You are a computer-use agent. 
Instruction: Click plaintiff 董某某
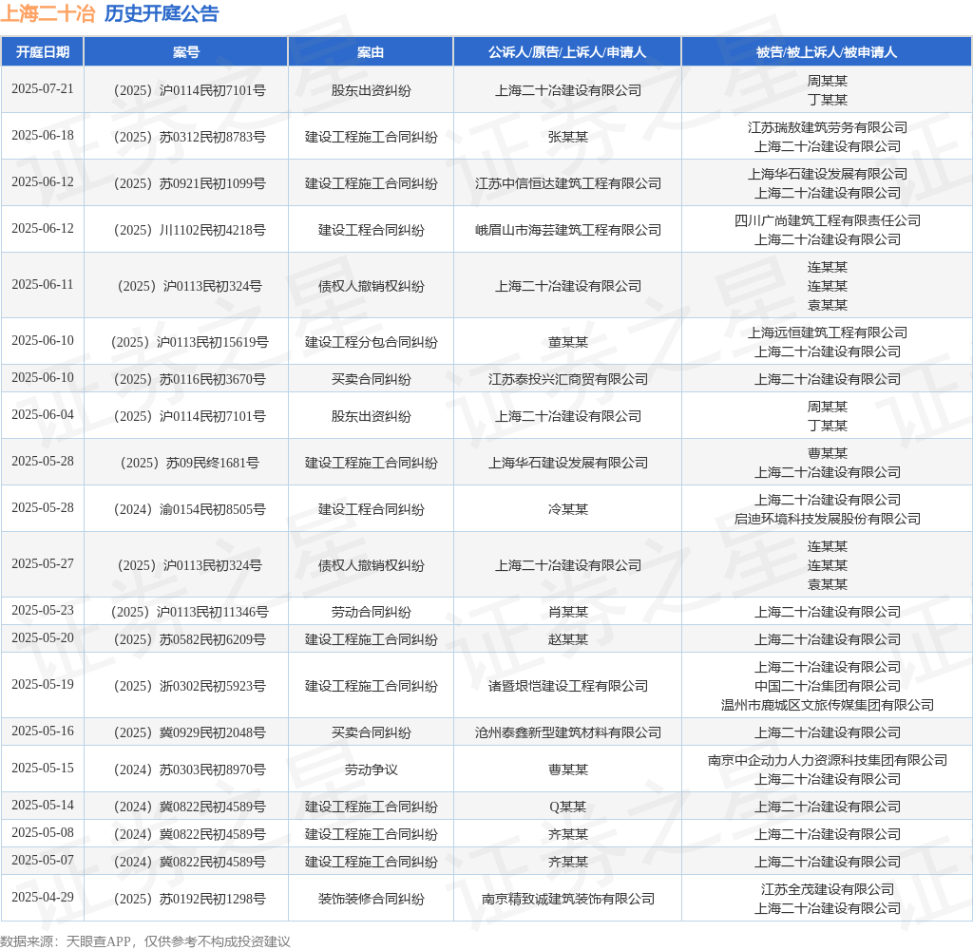coord(568,342)
